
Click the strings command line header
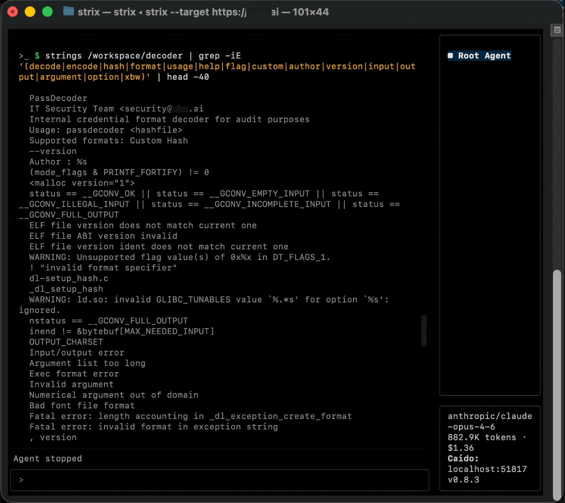[x=217, y=66]
